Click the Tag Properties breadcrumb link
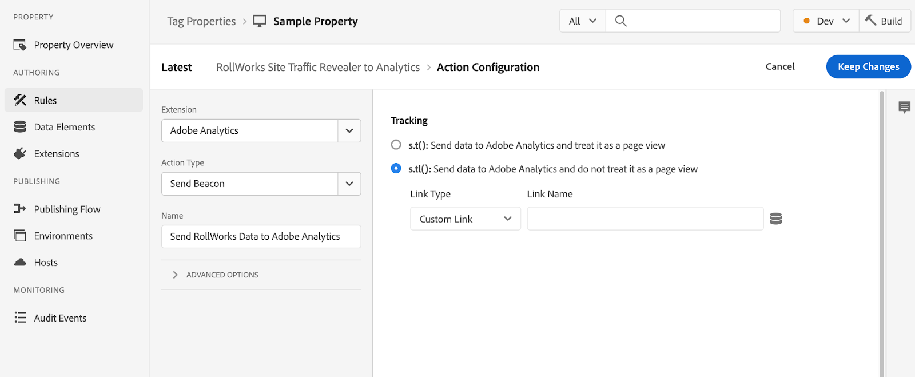Screen dimensions: 915x377 201,21
